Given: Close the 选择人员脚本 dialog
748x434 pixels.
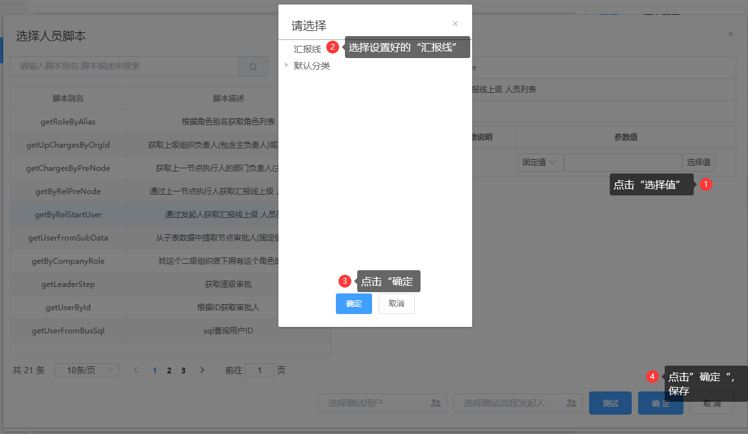Looking at the screenshot, I should pyautogui.click(x=731, y=34).
